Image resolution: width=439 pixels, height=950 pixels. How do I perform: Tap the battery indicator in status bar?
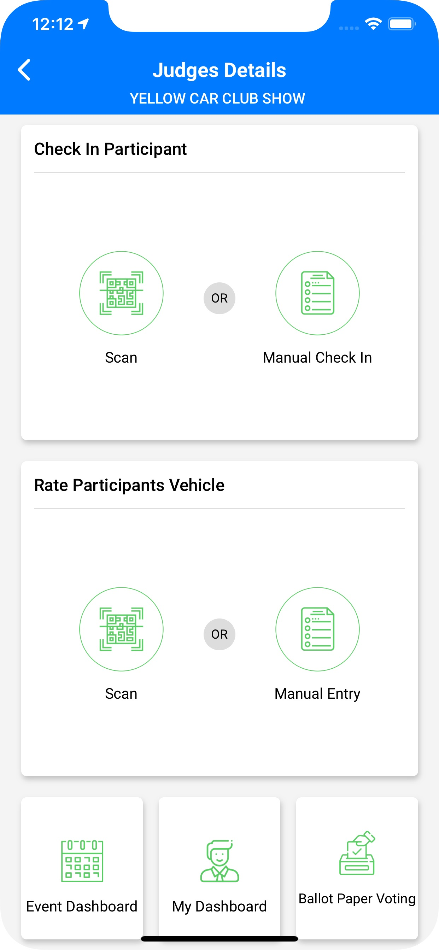pos(402,24)
